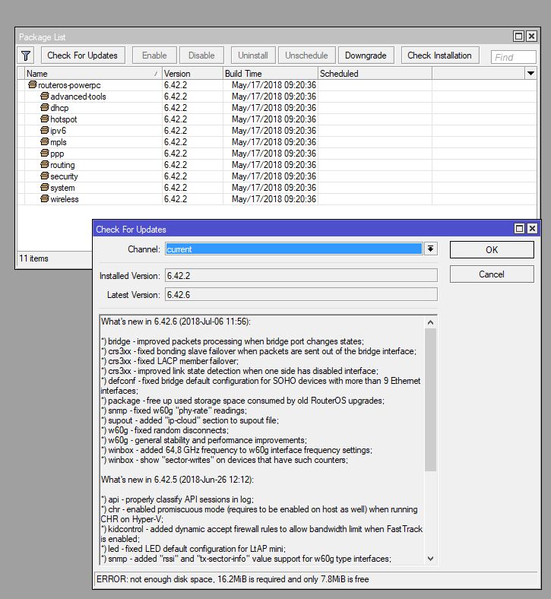Click changelog scrollbar up arrow
Viewport: 551px width, 599px height.
[x=430, y=323]
